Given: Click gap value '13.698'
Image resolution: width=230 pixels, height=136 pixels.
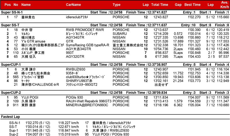Looking at the screenshot, I should [x=178, y=37].
